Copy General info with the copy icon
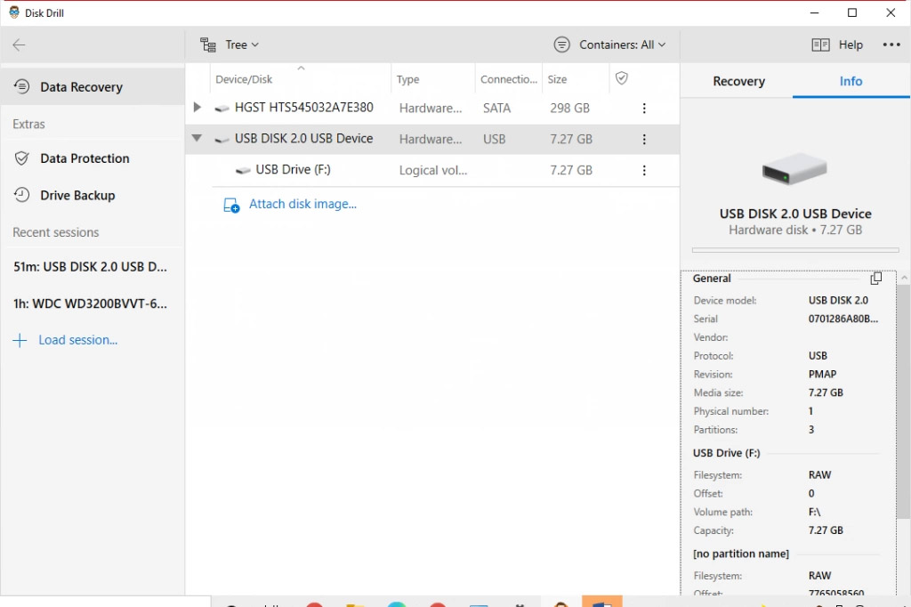Image resolution: width=911 pixels, height=607 pixels. (875, 279)
